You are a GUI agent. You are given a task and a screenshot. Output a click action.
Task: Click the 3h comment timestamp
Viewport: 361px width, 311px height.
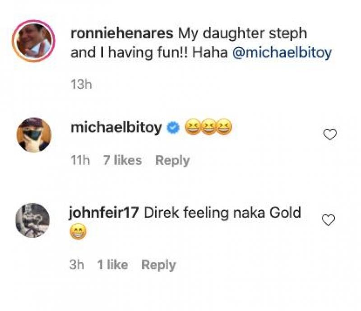(77, 265)
